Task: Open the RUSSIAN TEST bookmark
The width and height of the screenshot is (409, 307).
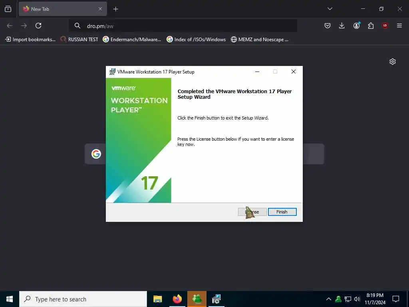Action: (79, 40)
